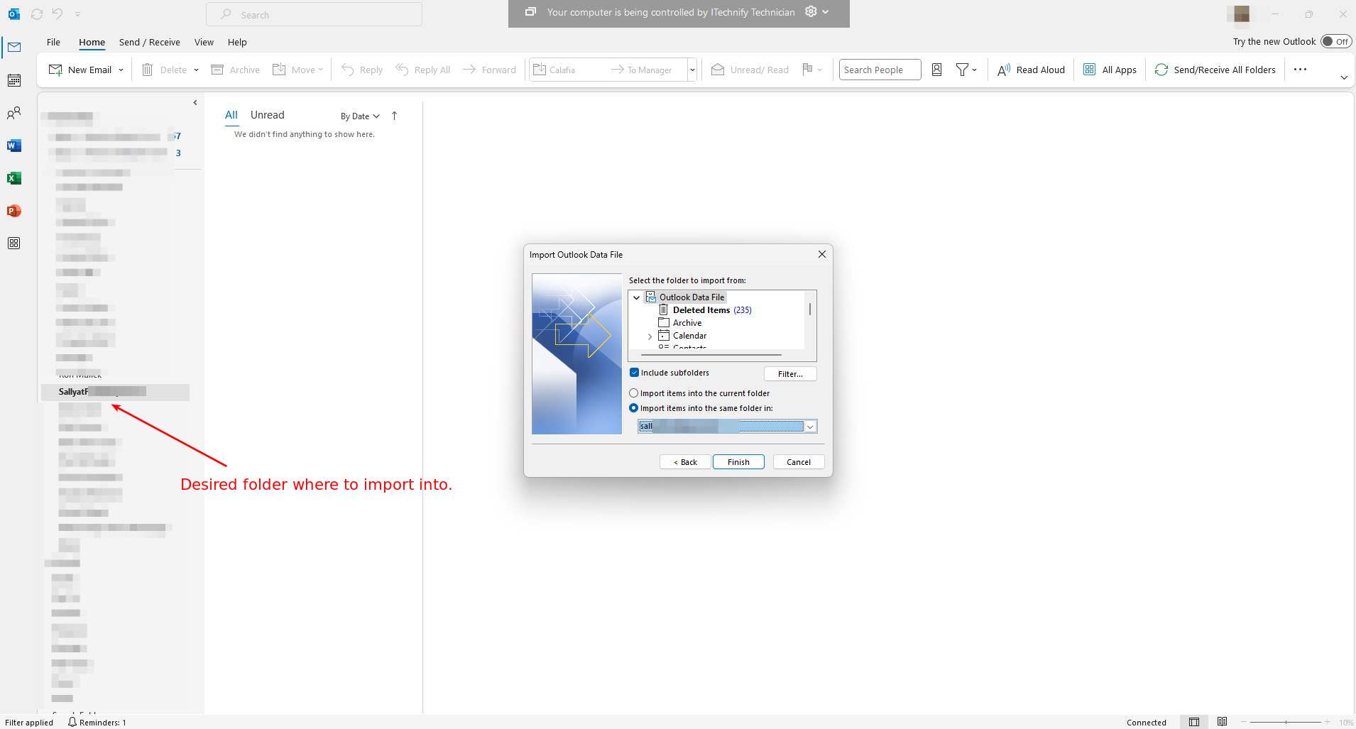
Task: Toggle Try the new Outlook switch
Action: 1335,41
